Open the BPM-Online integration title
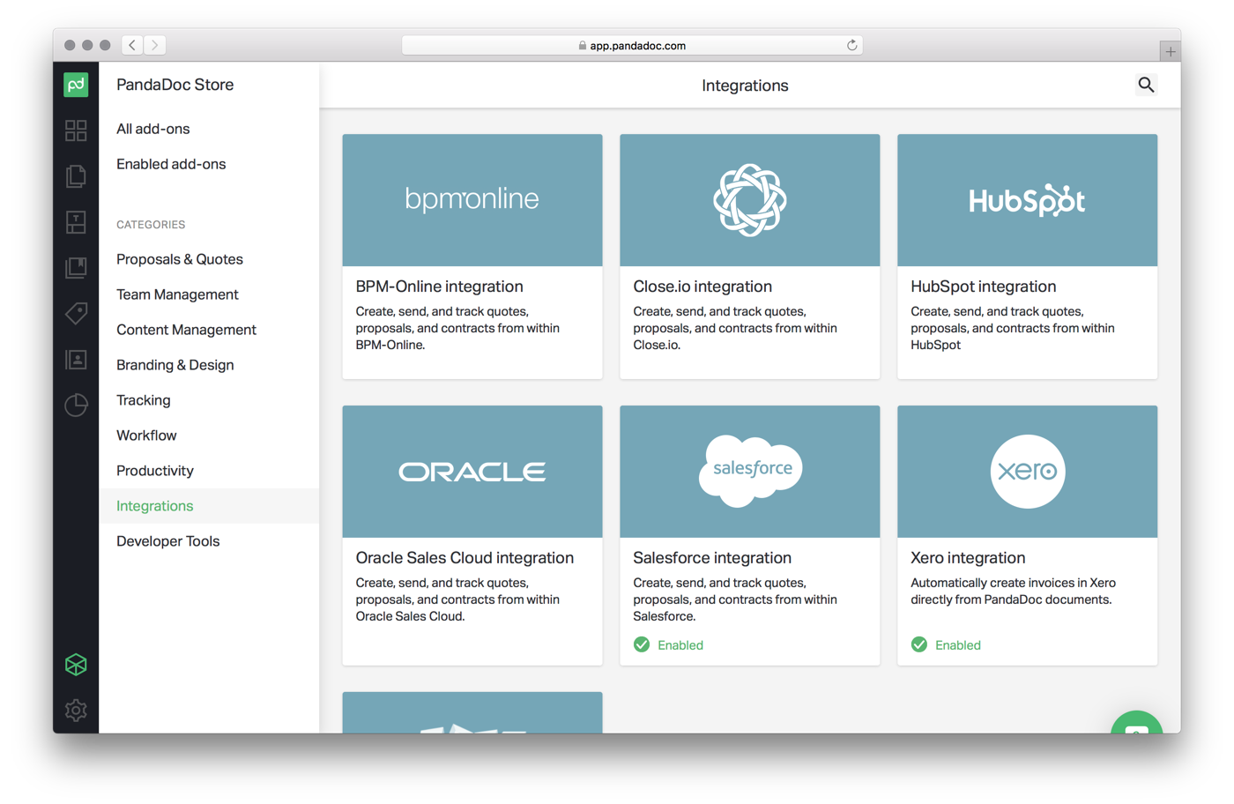1234x804 pixels. 439,287
